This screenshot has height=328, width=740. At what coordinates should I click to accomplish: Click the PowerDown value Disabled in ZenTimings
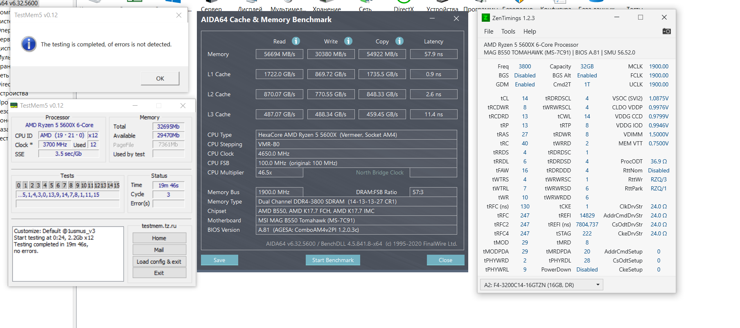587,269
